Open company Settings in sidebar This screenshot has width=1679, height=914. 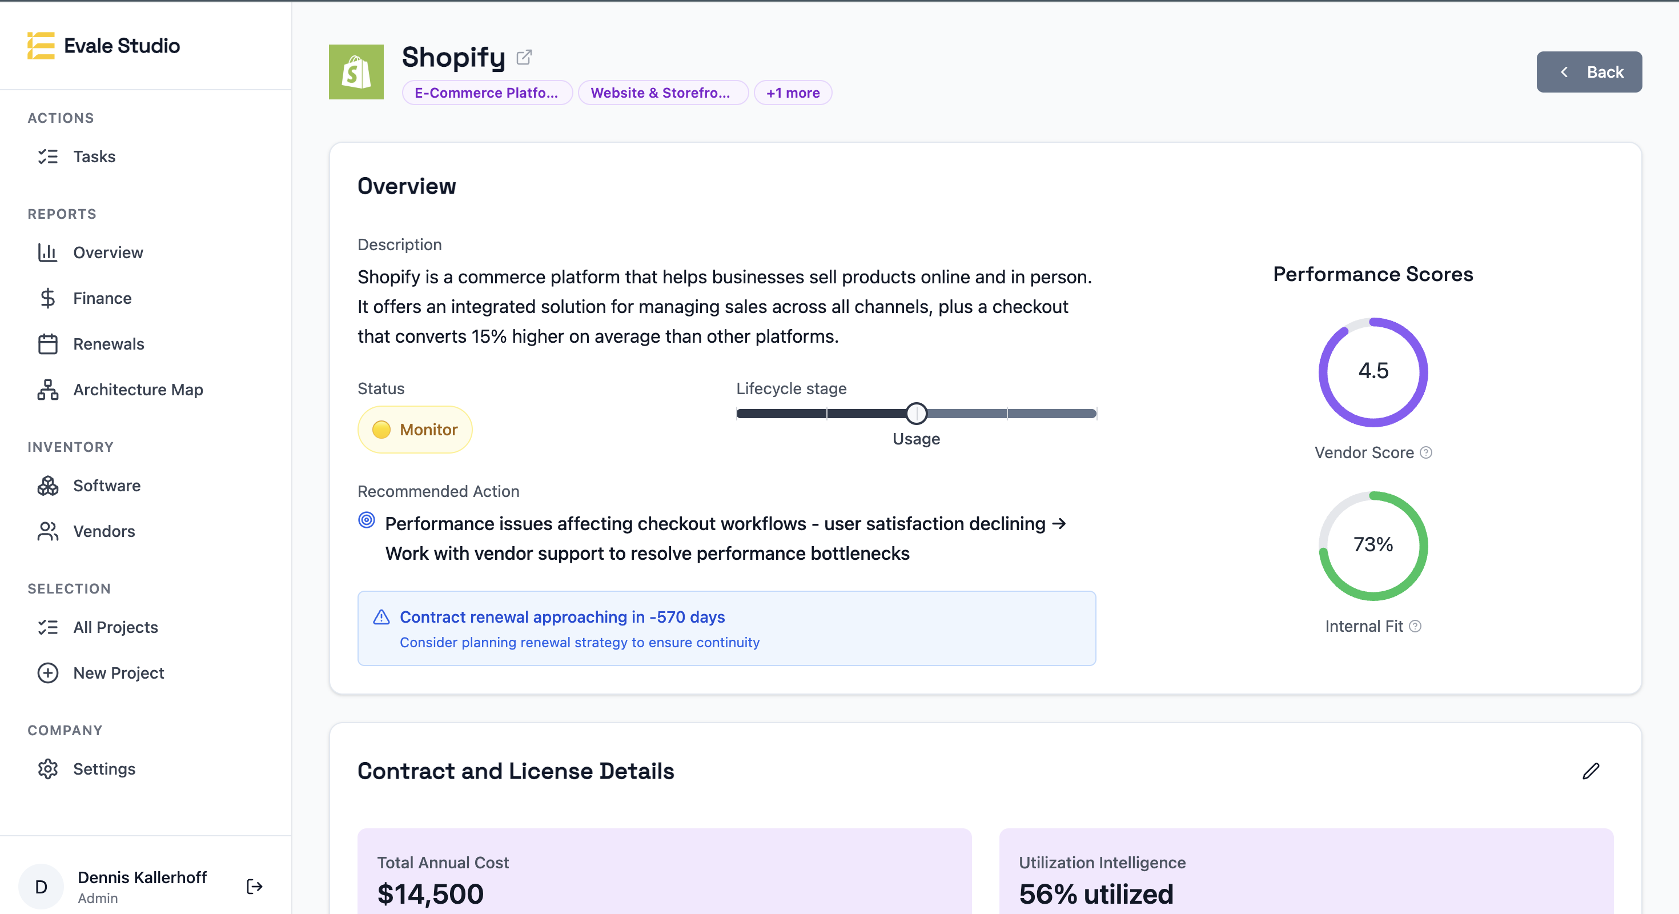105,769
